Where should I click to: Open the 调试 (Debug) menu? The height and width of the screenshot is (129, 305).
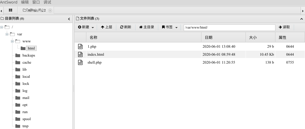pyautogui.click(x=47, y=2)
